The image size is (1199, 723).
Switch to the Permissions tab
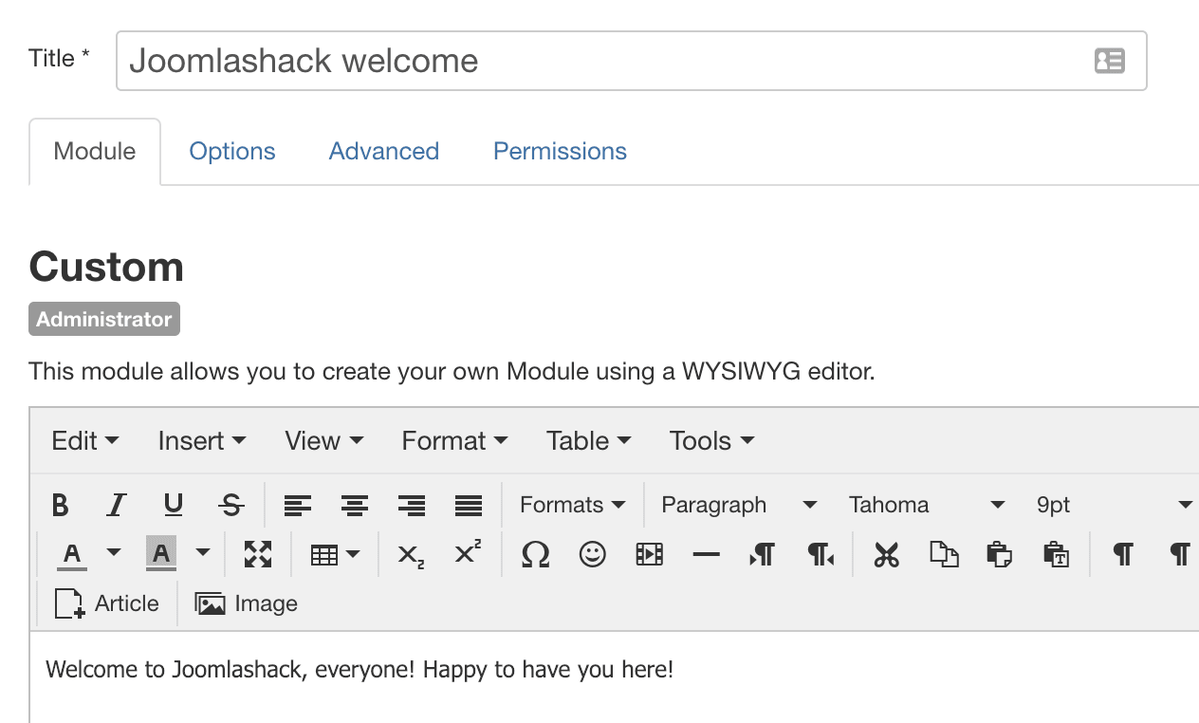[x=560, y=152]
